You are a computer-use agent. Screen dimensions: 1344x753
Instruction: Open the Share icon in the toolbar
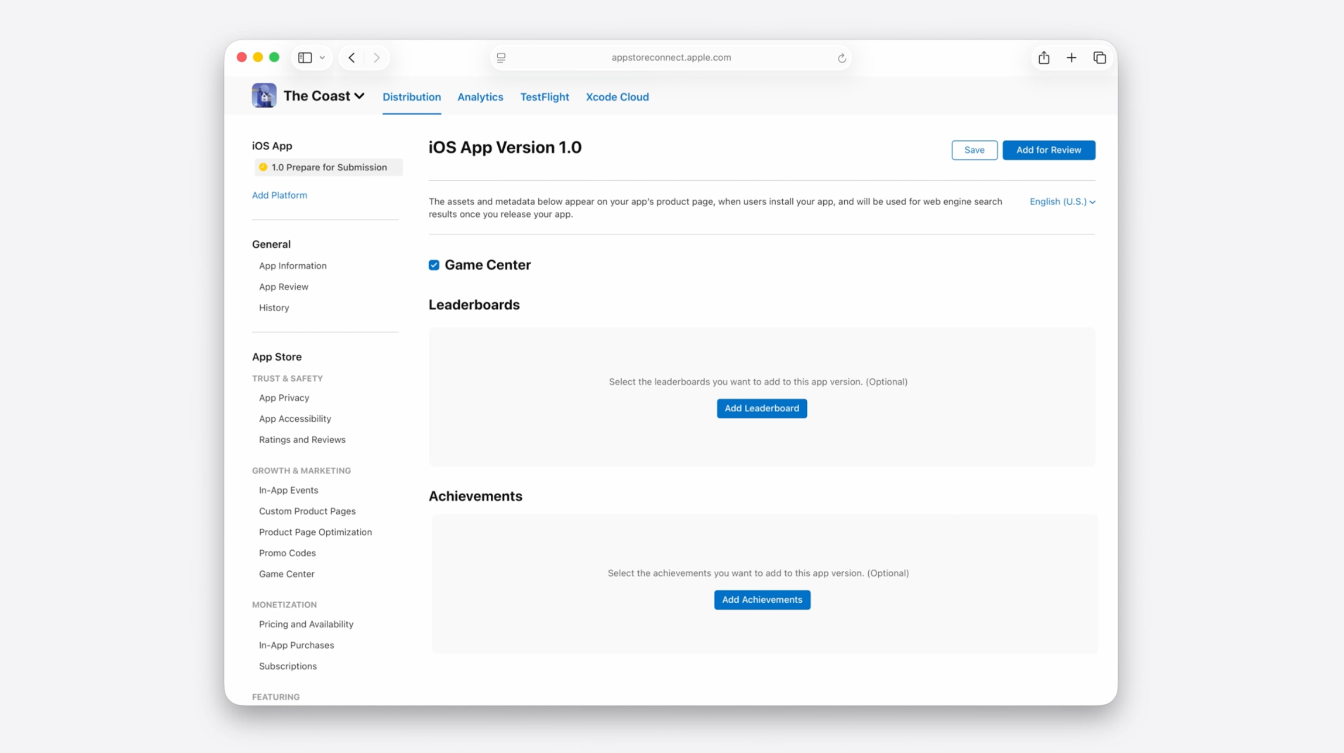point(1043,57)
